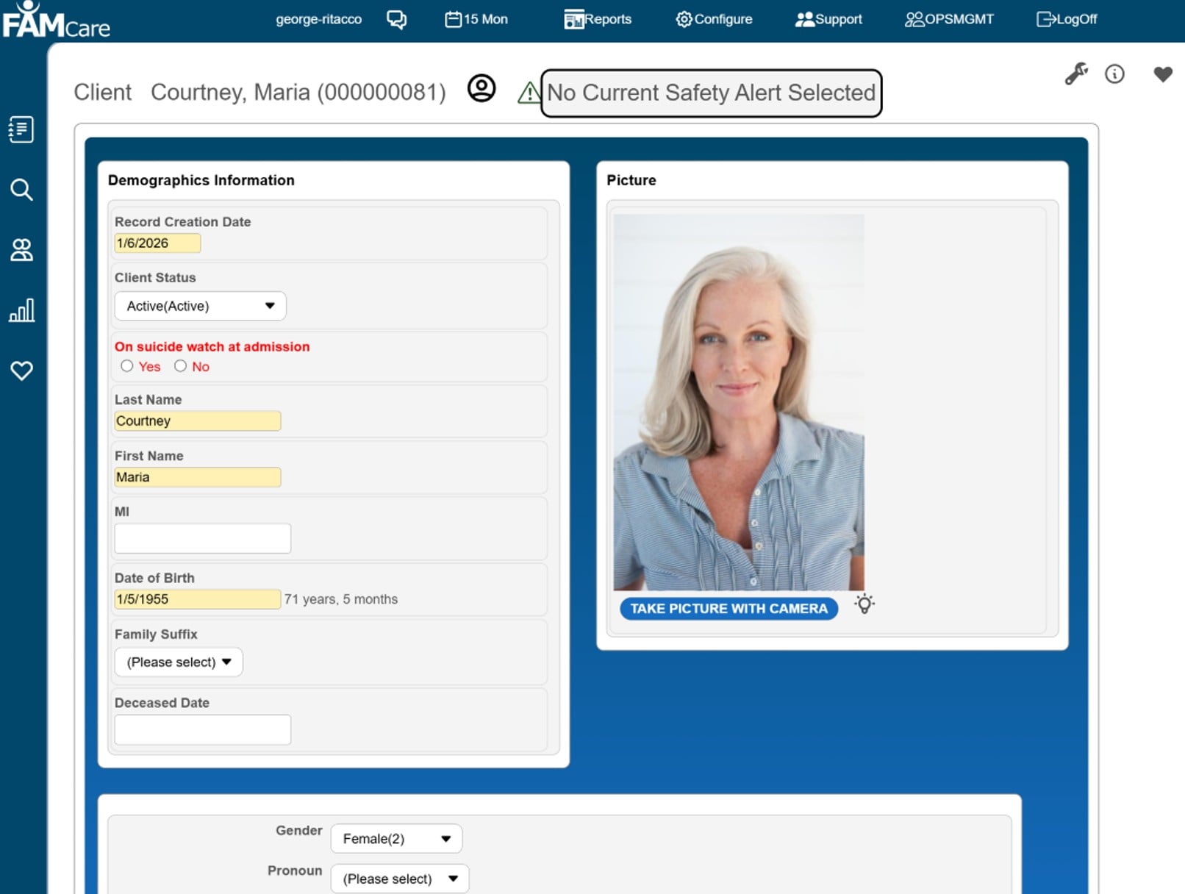Click the notes list sidebar icon
Viewport: 1185px width, 894px height.
coord(21,129)
